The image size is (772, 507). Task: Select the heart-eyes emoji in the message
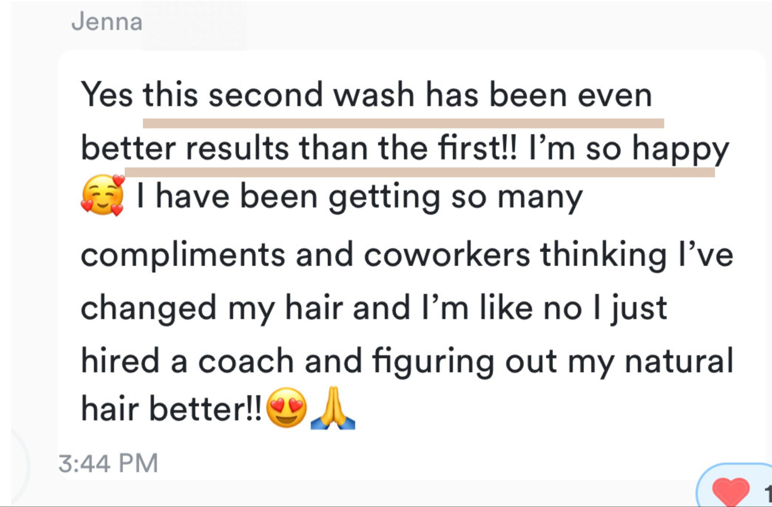286,408
